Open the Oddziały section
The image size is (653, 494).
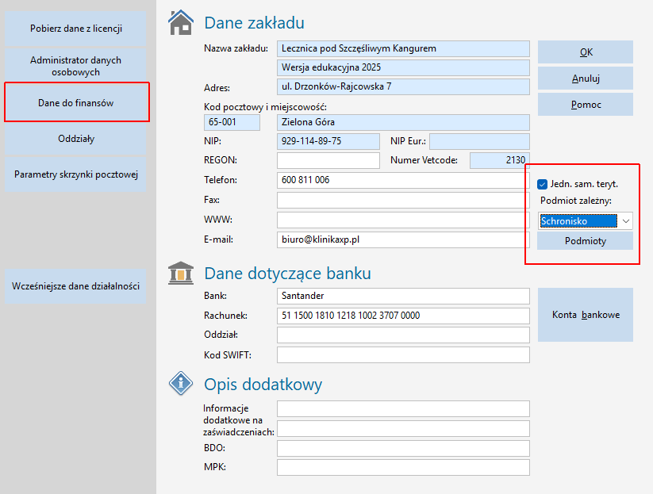pos(76,139)
